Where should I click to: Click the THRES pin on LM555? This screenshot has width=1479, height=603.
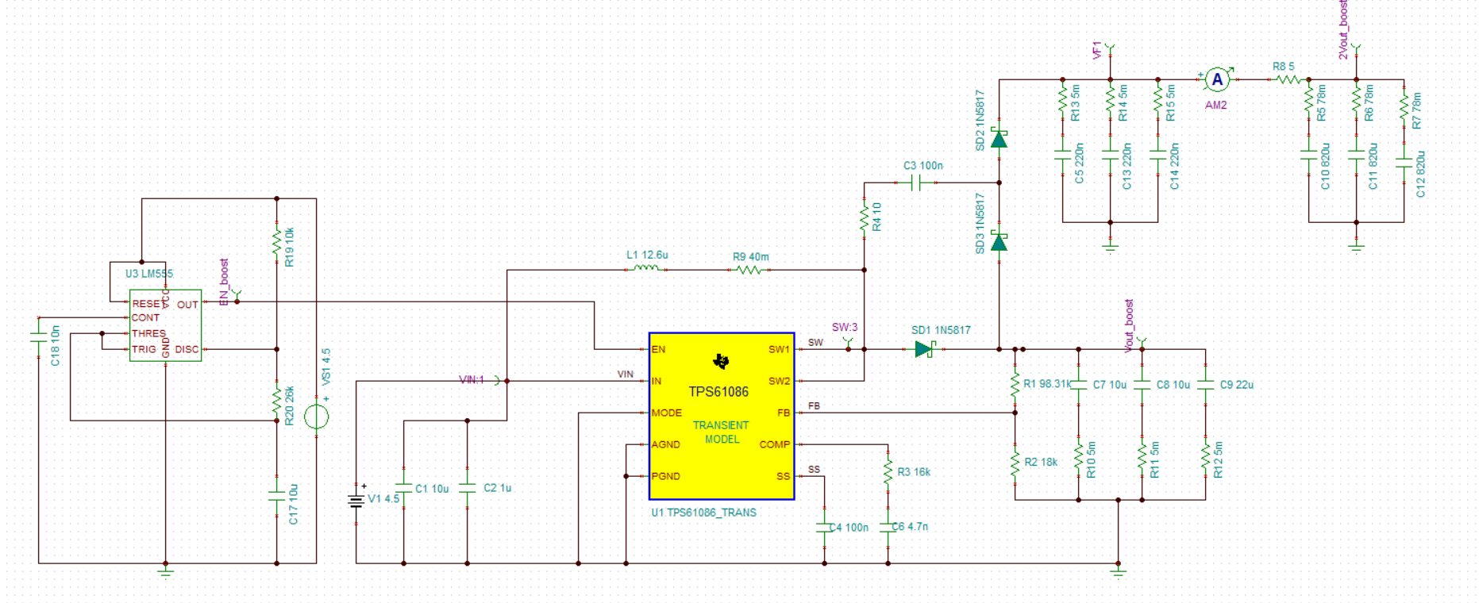coord(148,333)
